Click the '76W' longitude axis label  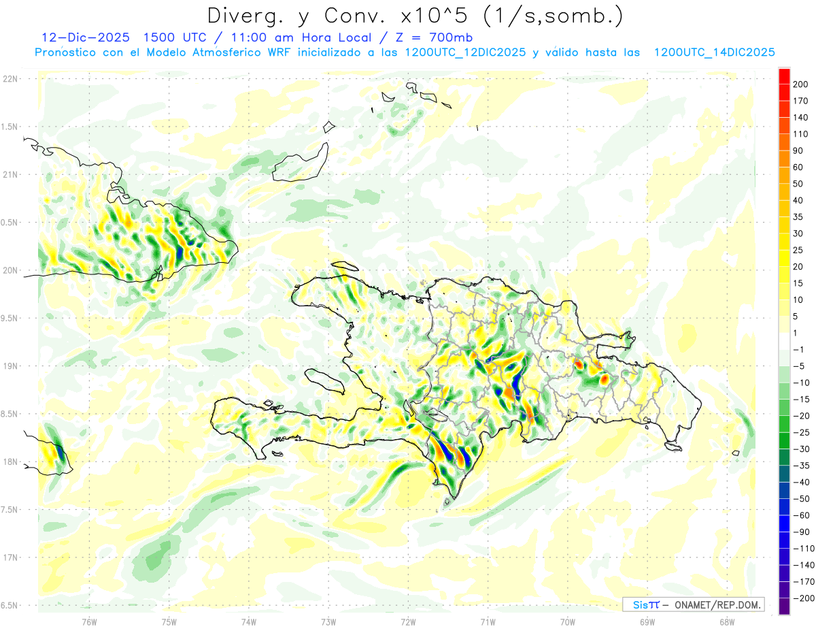click(89, 621)
